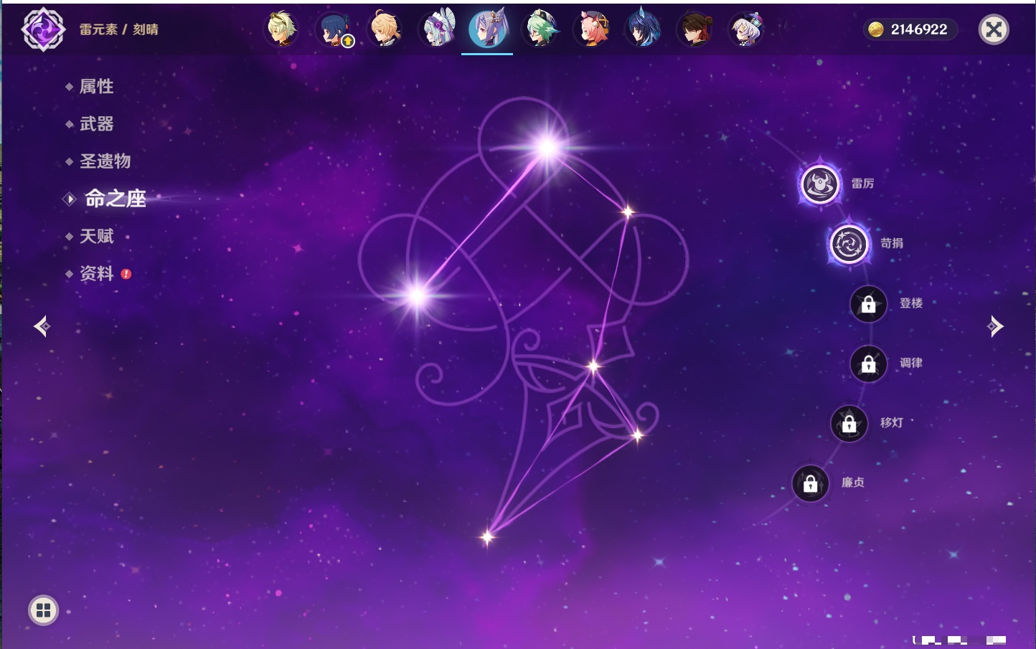Viewport: 1036px width, 649px height.
Task: Open the unlocked 苛捐 constellation node icon
Action: point(849,244)
